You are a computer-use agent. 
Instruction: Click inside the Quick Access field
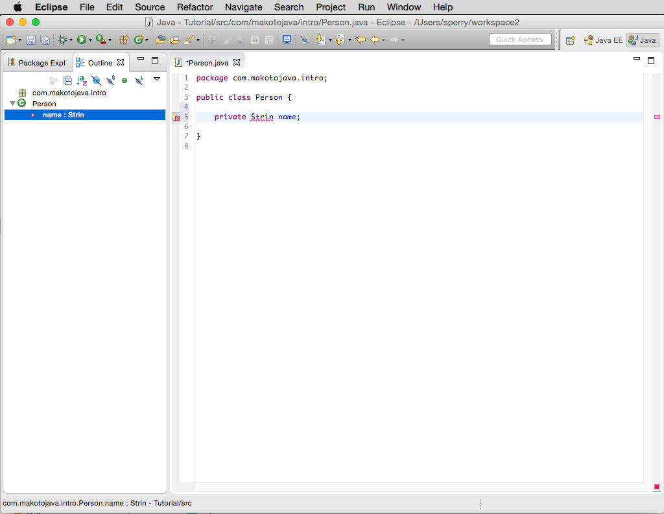pyautogui.click(x=520, y=40)
